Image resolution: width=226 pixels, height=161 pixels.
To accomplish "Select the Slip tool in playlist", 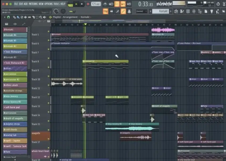I will [29, 17].
